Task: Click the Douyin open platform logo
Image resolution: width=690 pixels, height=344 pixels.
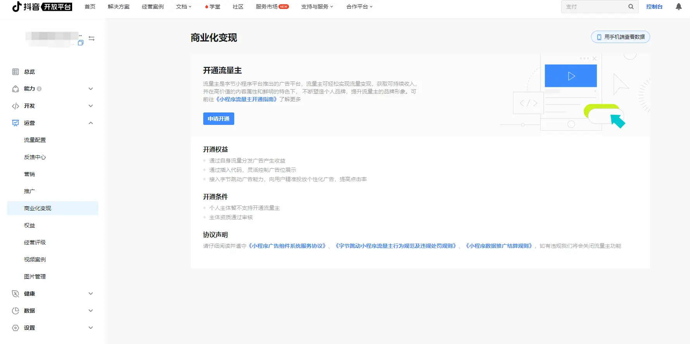Action: click(42, 7)
